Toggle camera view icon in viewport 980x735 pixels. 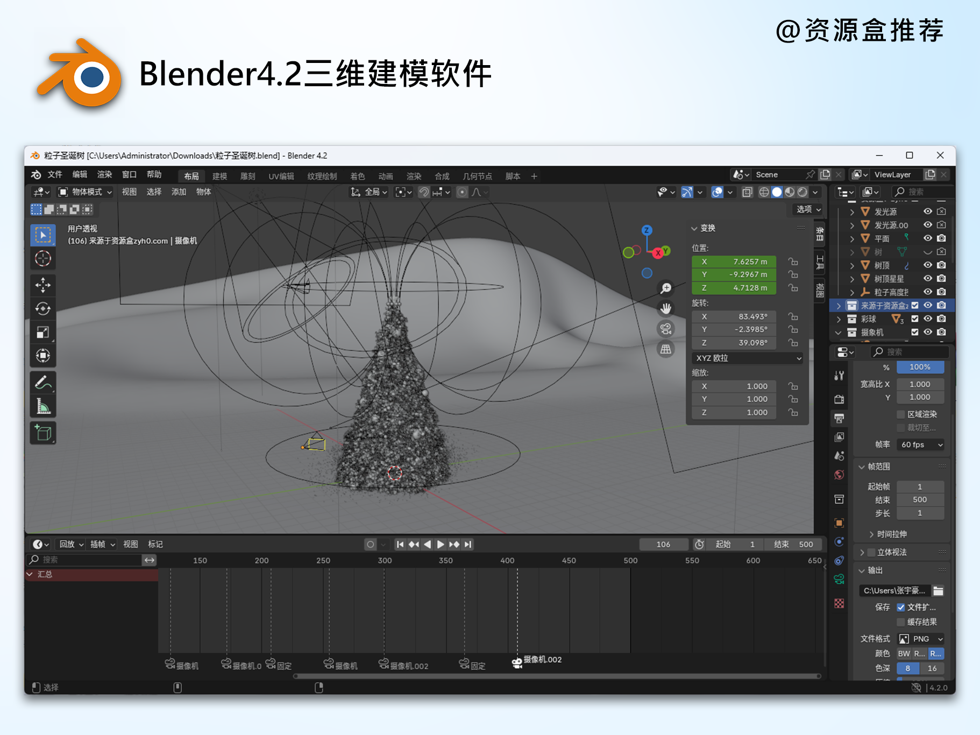click(666, 329)
